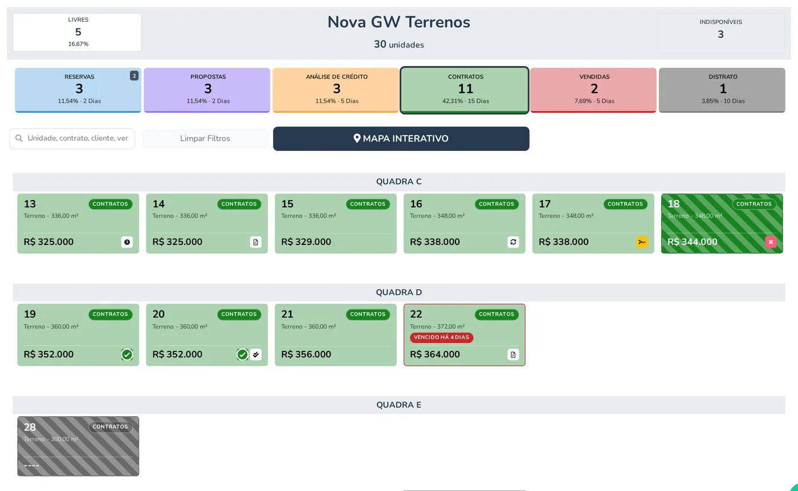Click the R$ 338.000 price on unit 17

pos(564,242)
